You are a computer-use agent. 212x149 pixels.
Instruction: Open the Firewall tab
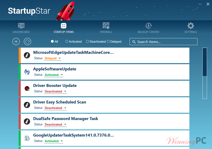[106, 28]
